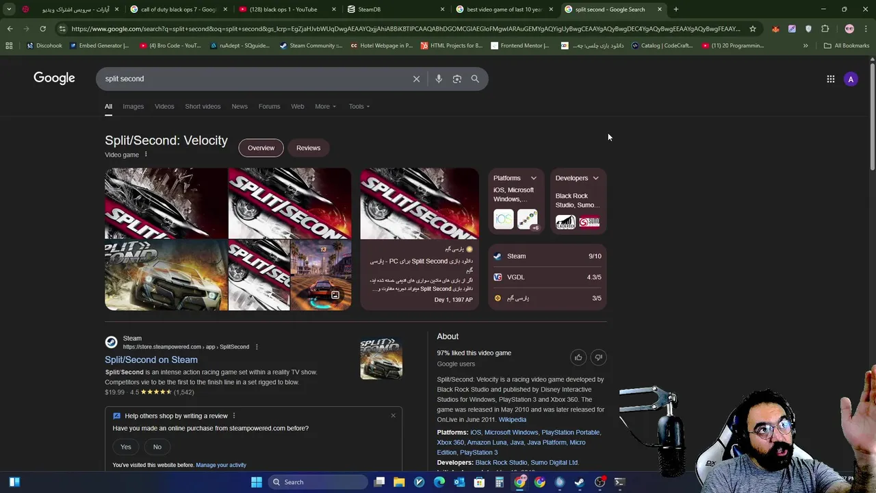
Task: Open Wikipedia source link
Action: coord(513,420)
